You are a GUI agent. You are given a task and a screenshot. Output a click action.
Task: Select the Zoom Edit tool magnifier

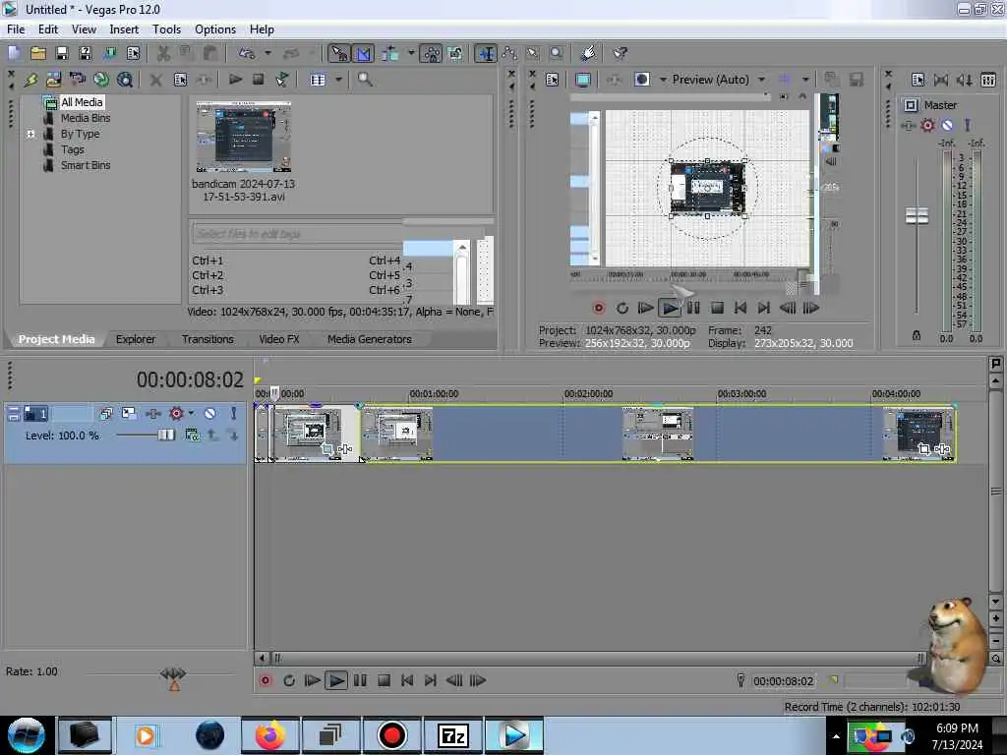[557, 53]
